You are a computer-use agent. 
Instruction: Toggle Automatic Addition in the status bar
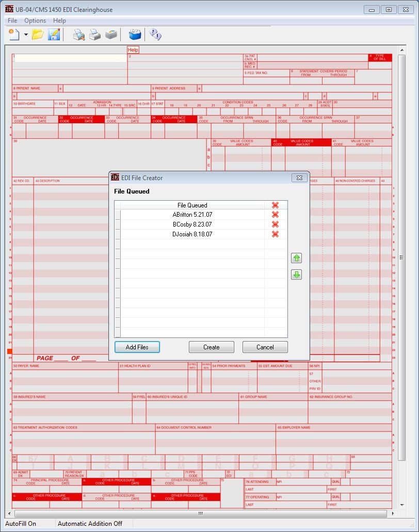[91, 523]
